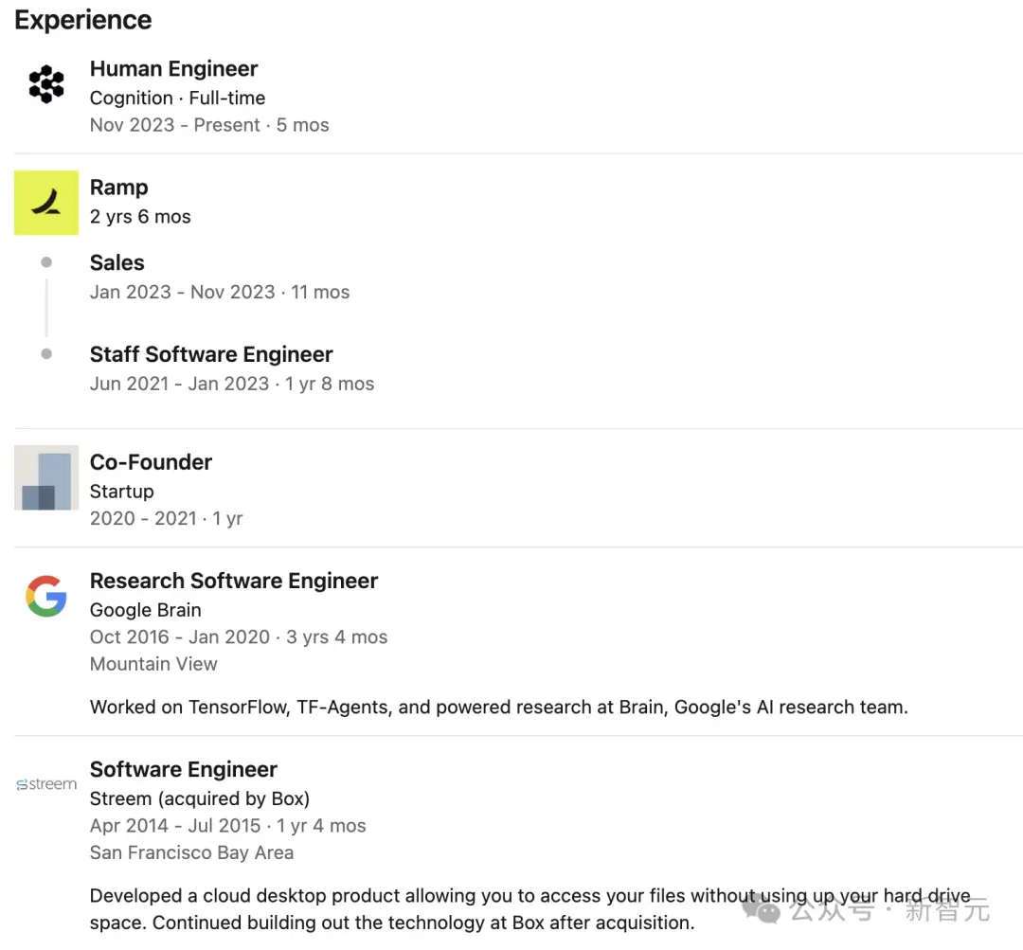Click the Co-Founder position title
The width and height of the screenshot is (1023, 950).
151,462
